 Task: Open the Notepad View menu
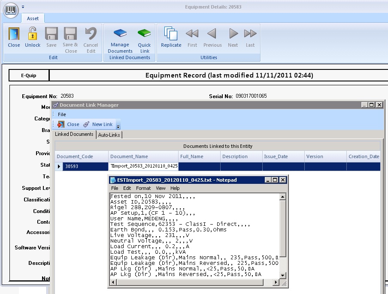161,188
